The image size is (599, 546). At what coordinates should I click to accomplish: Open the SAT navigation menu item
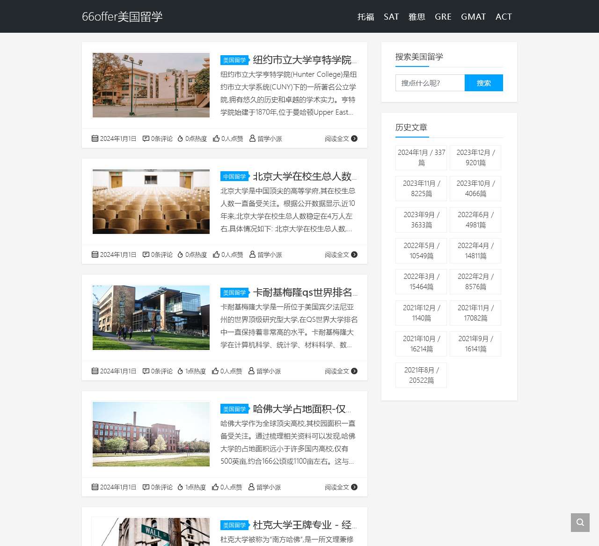point(391,17)
